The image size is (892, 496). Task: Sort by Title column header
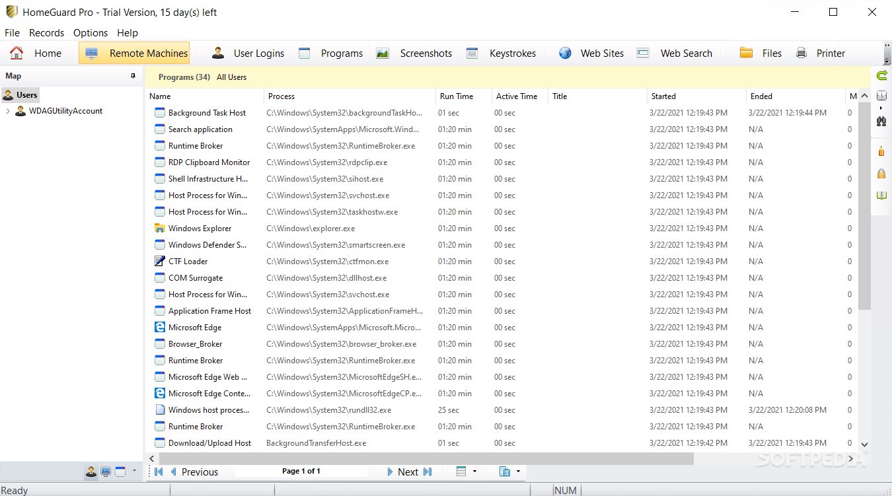(597, 96)
